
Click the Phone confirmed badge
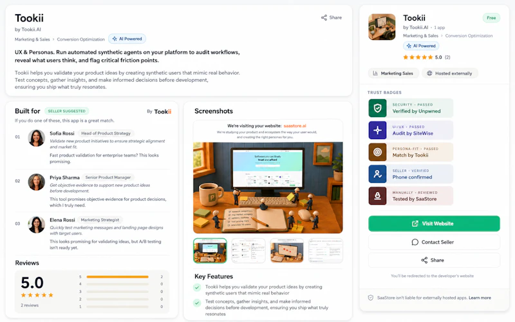[x=411, y=174]
